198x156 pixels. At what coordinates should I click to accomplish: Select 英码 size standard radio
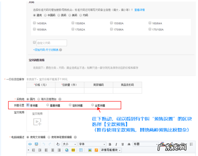pos(59,15)
